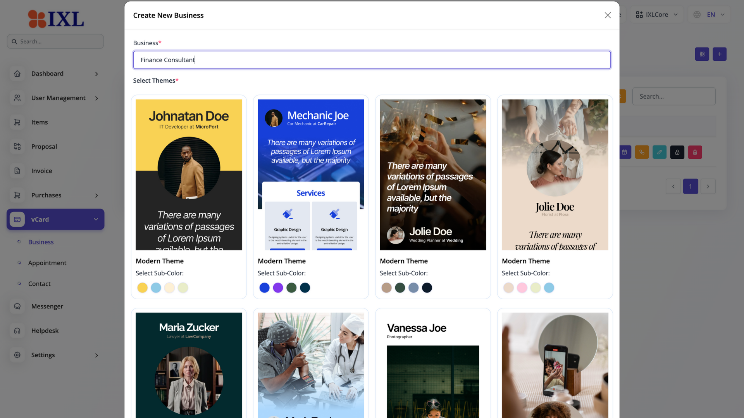744x418 pixels.
Task: Click the globe language icon
Action: [697, 15]
